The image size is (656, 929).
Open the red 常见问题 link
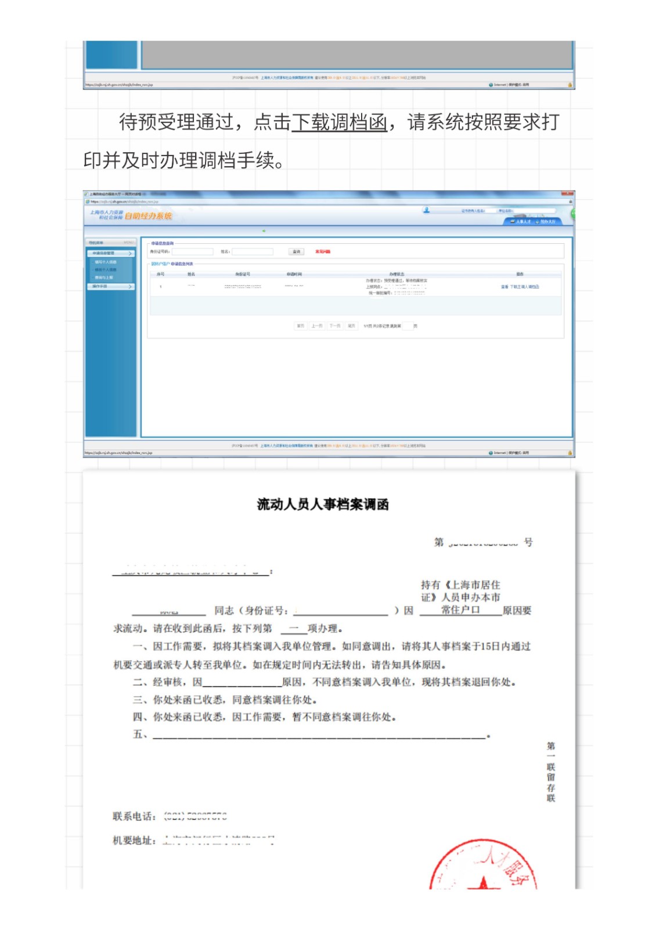[323, 252]
